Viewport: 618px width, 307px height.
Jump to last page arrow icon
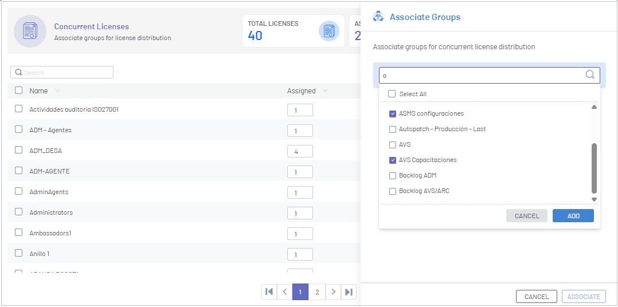click(x=349, y=292)
